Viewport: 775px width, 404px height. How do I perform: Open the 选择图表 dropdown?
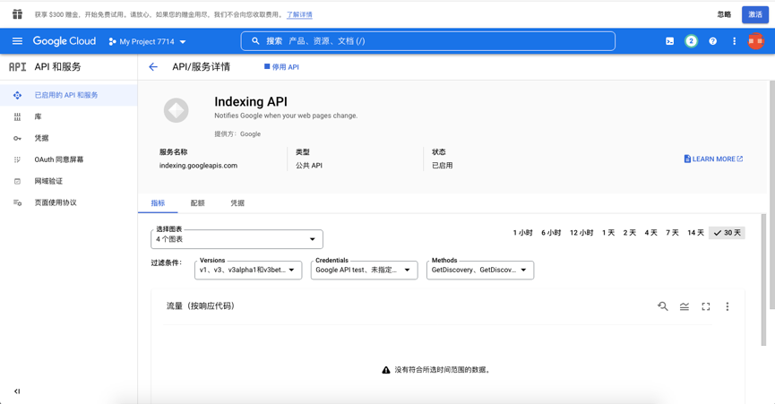[x=237, y=239]
